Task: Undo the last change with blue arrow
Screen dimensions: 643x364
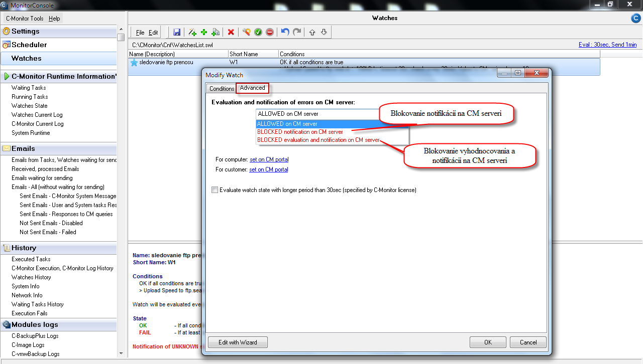Action: pos(285,32)
